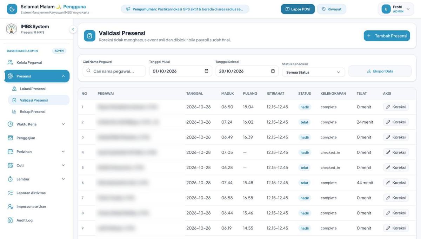Image resolution: width=421 pixels, height=239 pixels.
Task: Click Koreksi for row 6 with 44 menit
Action: pyautogui.click(x=396, y=183)
